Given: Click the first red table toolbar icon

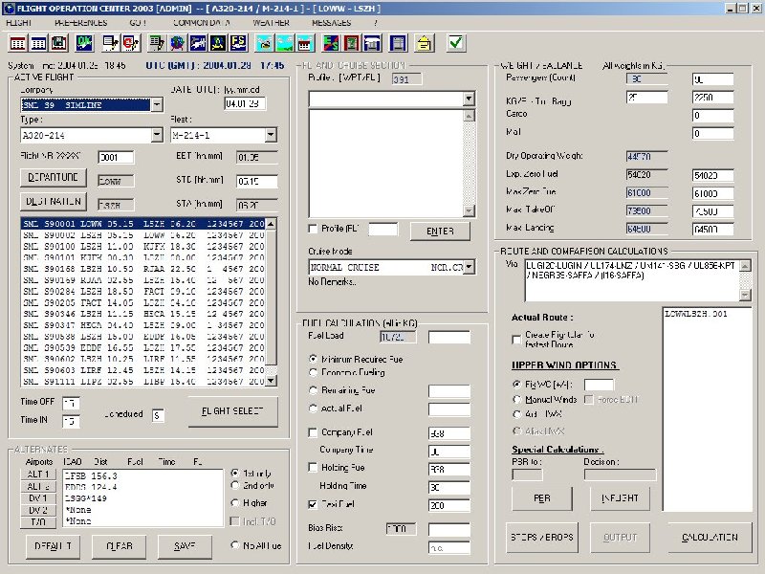Looking at the screenshot, I should [17, 43].
